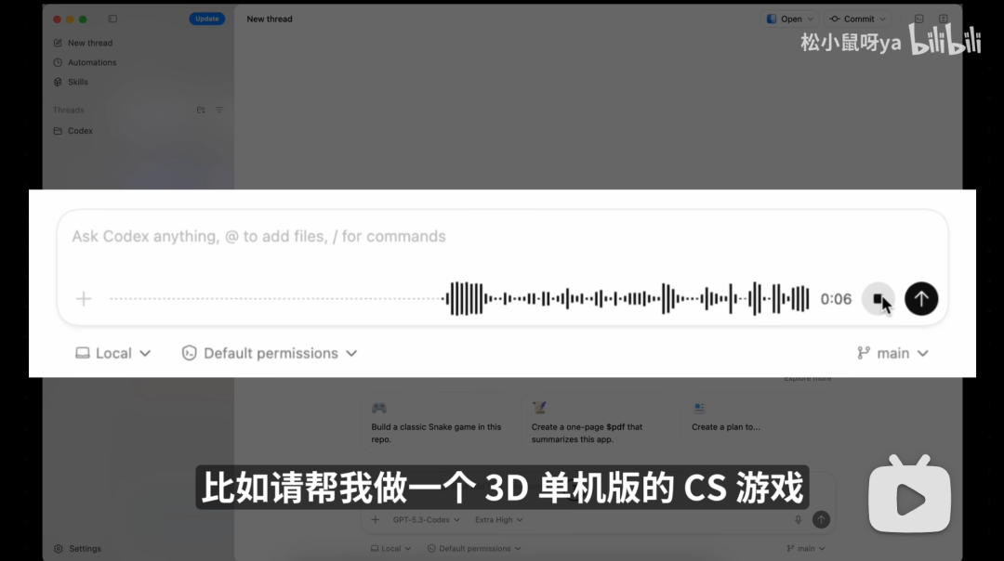Open the enlarged Default permissions dropdown
The image size is (1004, 561).
pyautogui.click(x=270, y=353)
